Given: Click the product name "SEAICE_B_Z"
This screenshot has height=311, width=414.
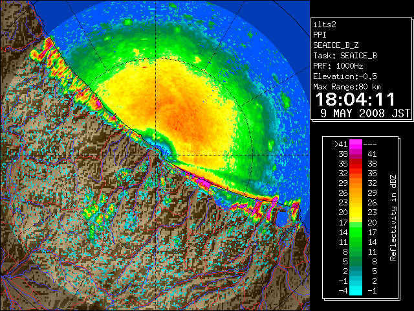Looking at the screenshot, I should pos(336,45).
